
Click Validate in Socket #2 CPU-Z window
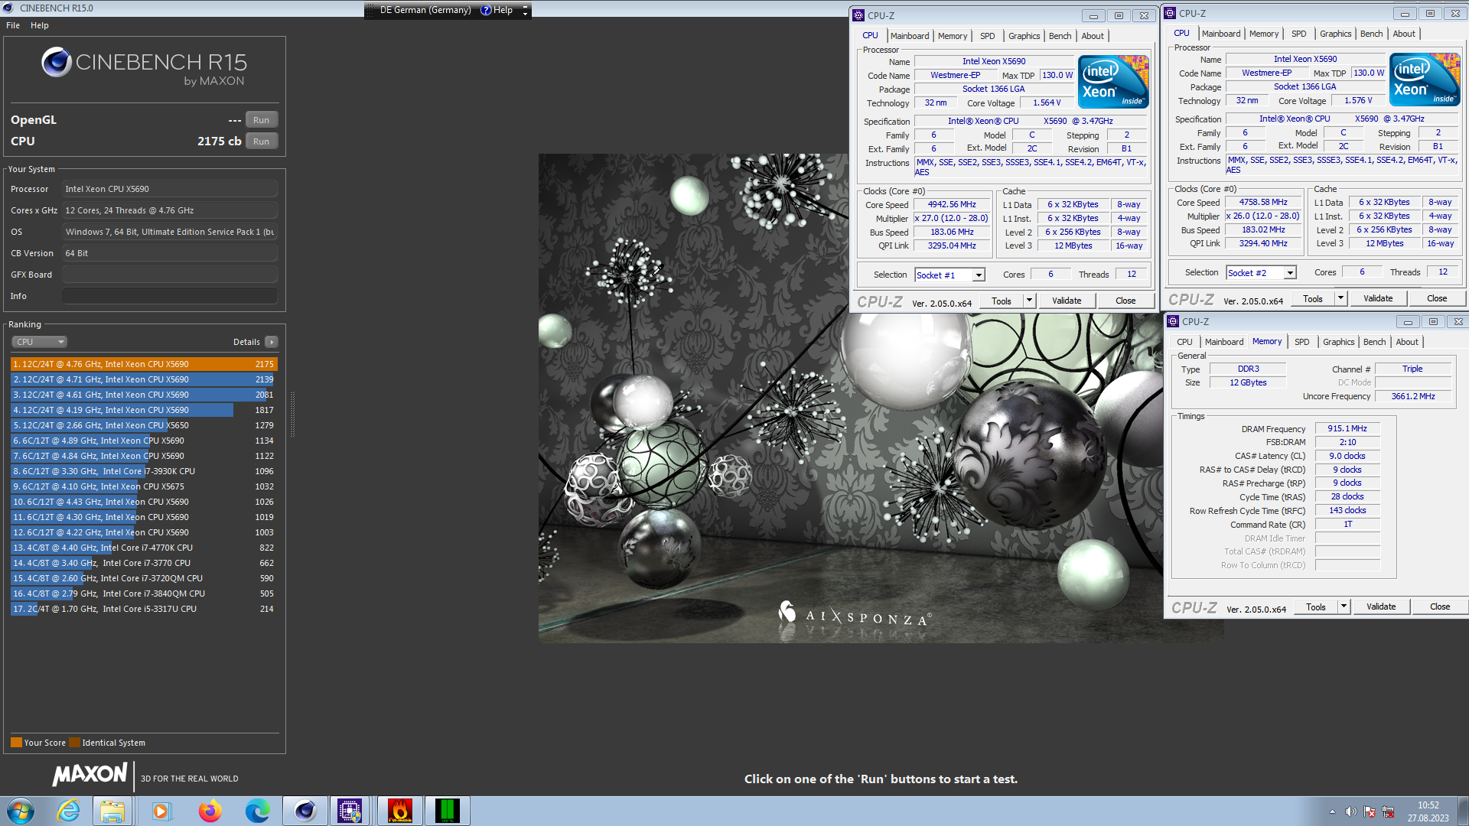pyautogui.click(x=1378, y=298)
